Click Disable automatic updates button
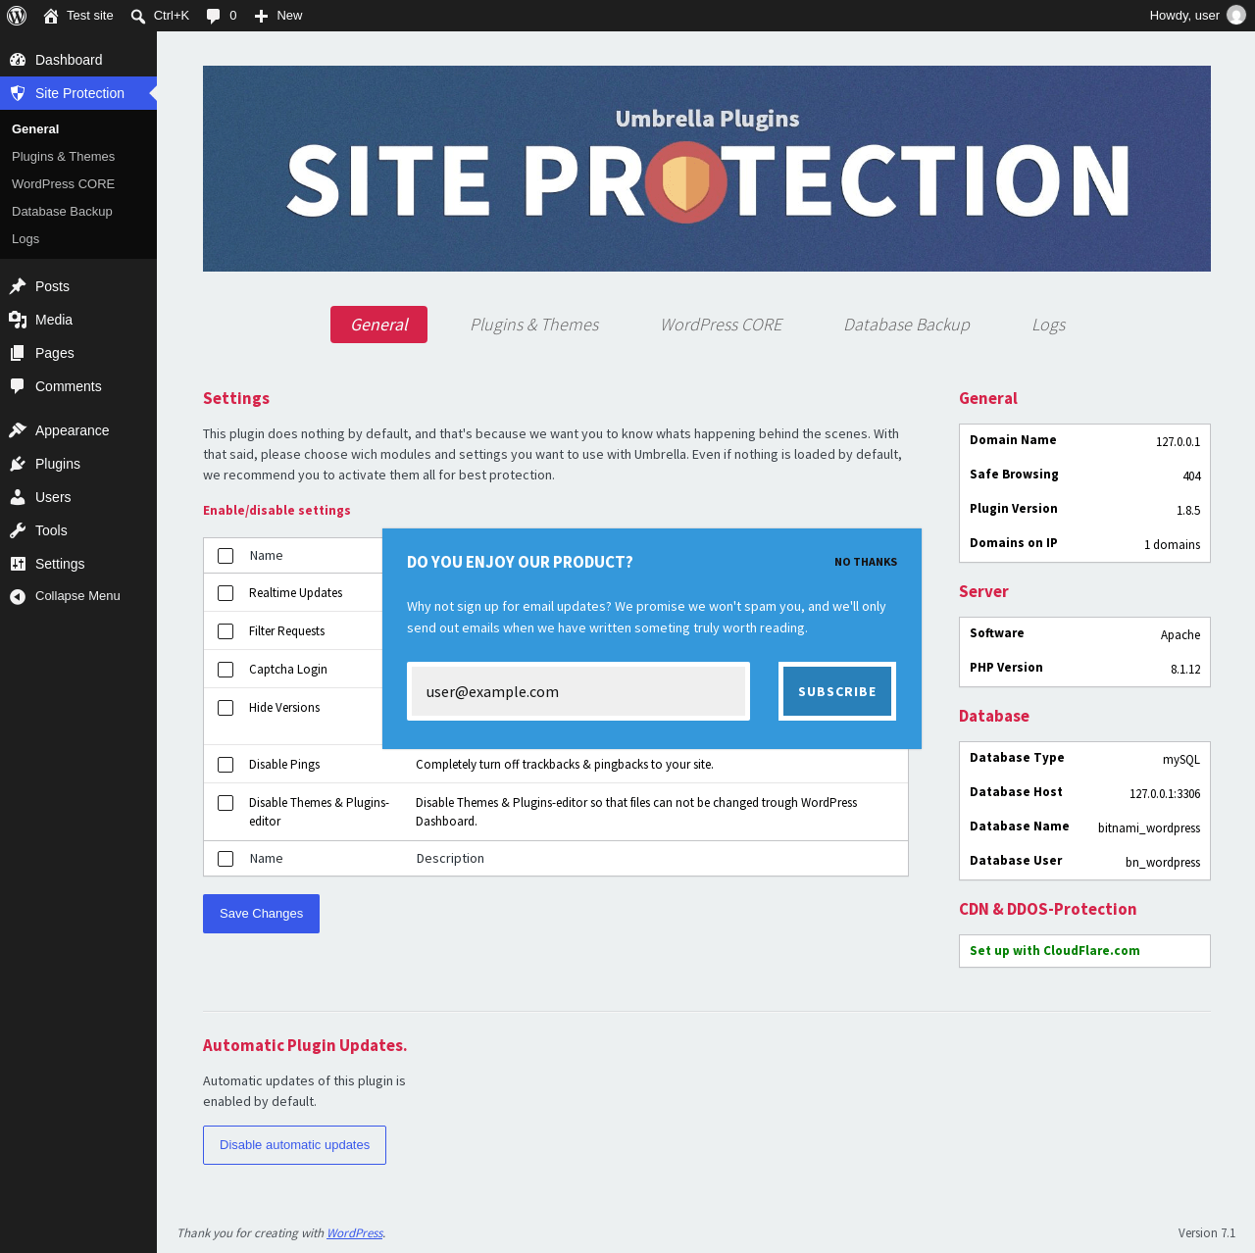This screenshot has width=1255, height=1253. (x=294, y=1145)
